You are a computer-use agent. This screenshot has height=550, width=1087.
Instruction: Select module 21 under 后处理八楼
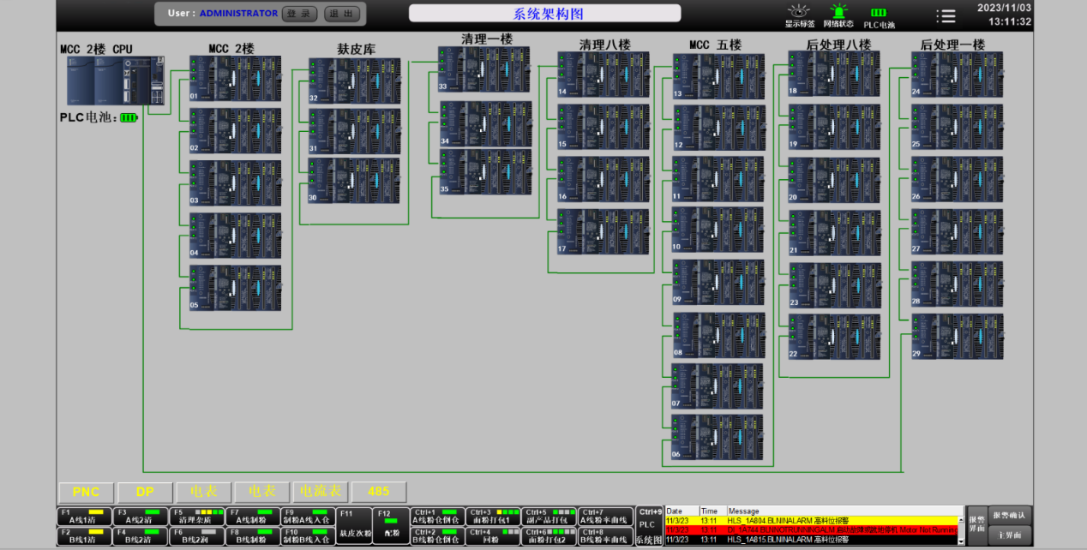[x=834, y=233]
